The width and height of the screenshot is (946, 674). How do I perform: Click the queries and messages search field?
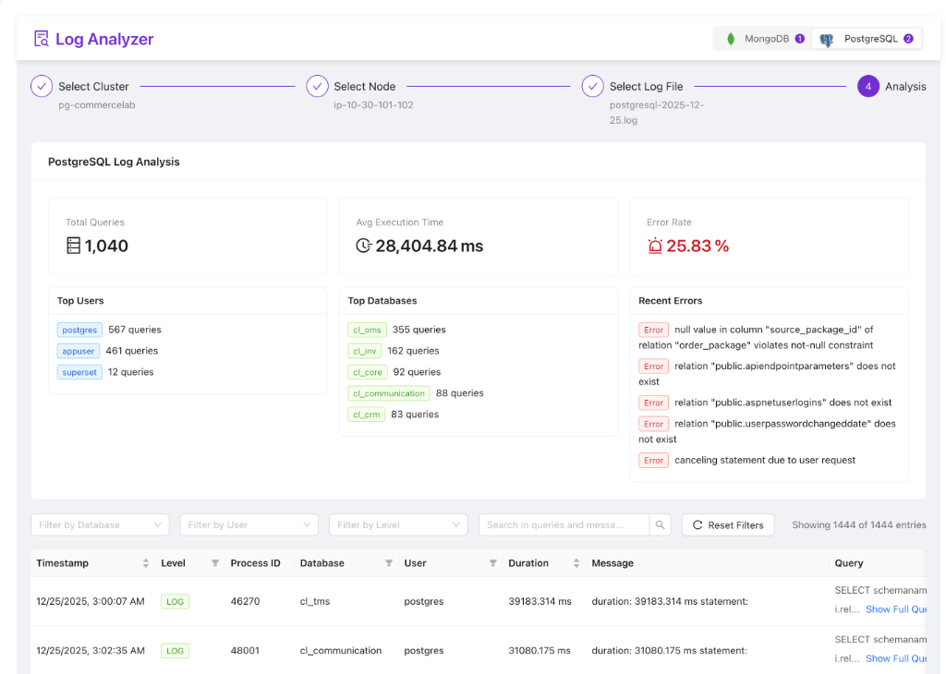(x=564, y=524)
